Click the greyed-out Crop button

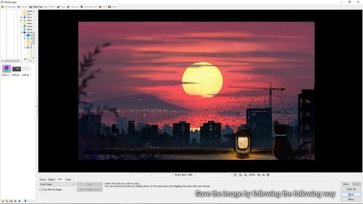click(x=90, y=184)
